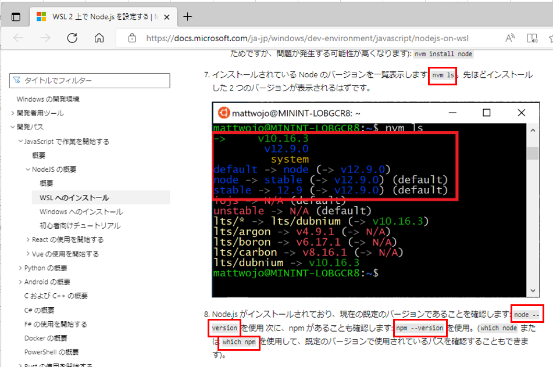Click the npm --version inline code

tap(419, 328)
